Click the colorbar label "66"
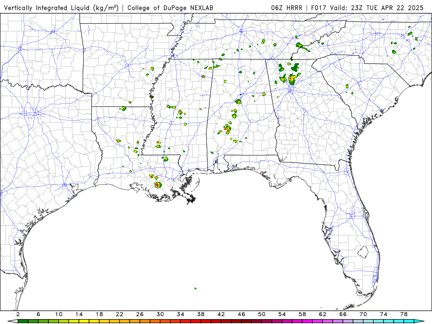Image resolution: width=432 pixels, height=324 pixels. (x=343, y=314)
